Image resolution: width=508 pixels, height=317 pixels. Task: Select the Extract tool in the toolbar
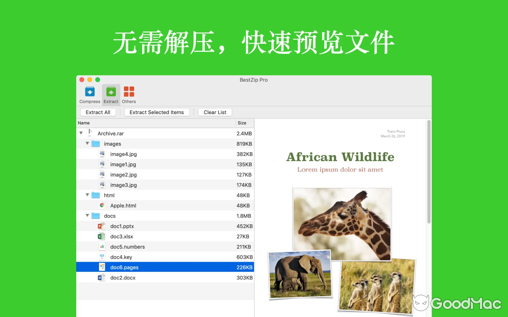tap(111, 94)
